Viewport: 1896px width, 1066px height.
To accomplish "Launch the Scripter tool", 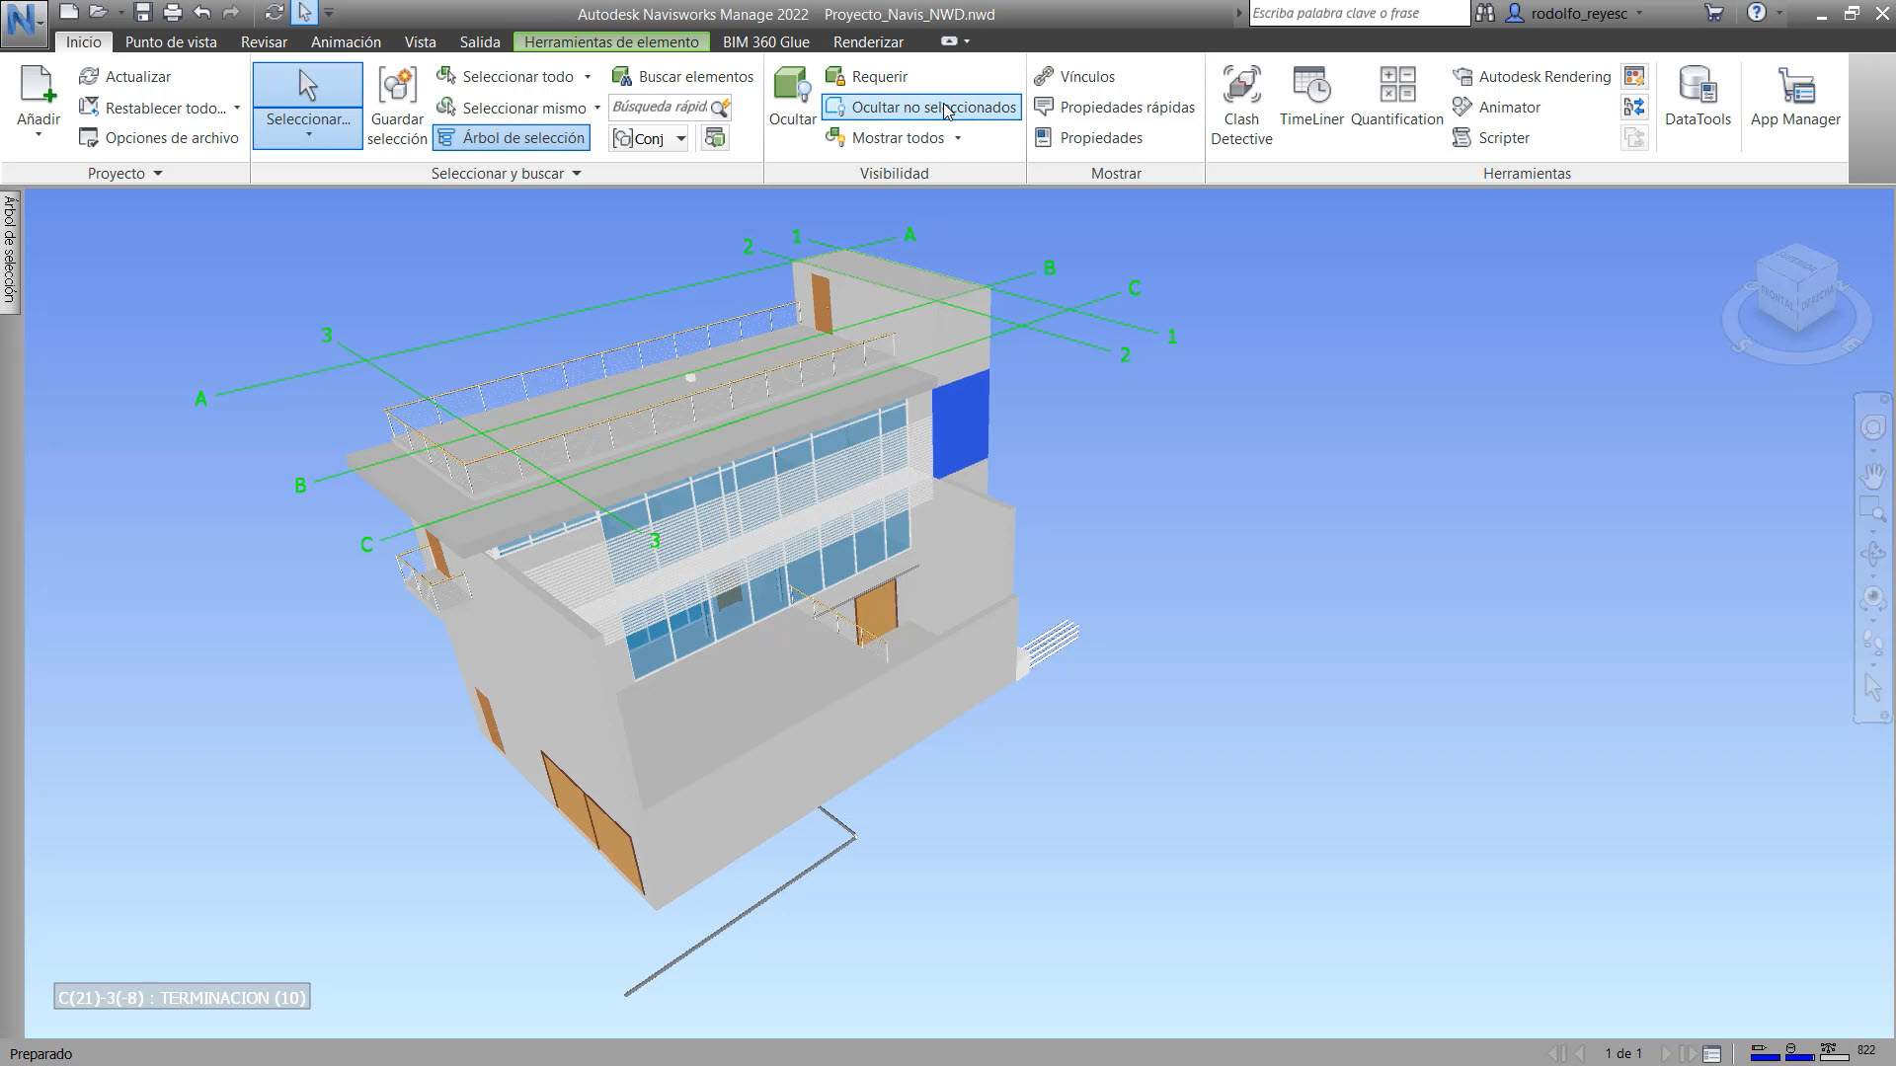I will coord(1502,138).
